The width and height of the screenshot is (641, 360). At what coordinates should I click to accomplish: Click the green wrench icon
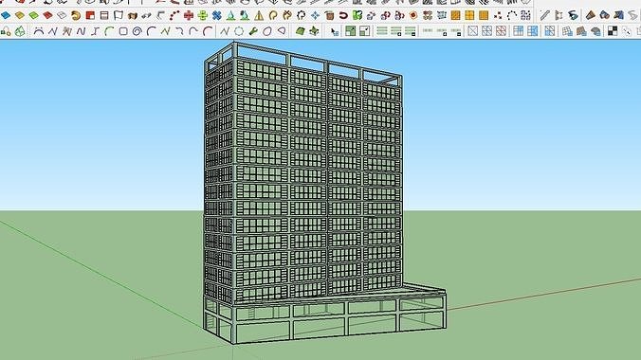click(253, 31)
